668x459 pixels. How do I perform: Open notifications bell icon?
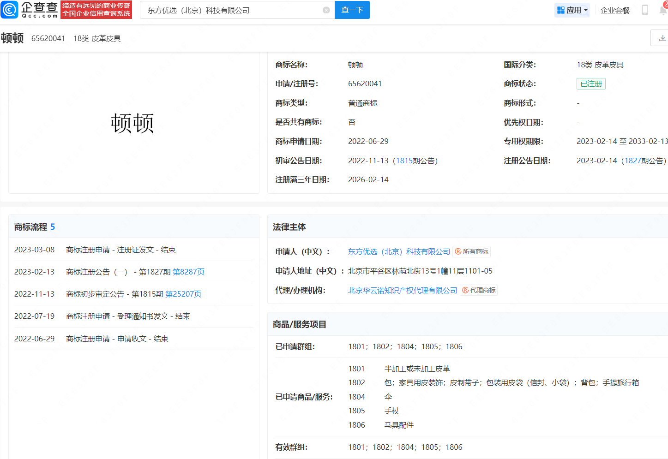point(663,10)
